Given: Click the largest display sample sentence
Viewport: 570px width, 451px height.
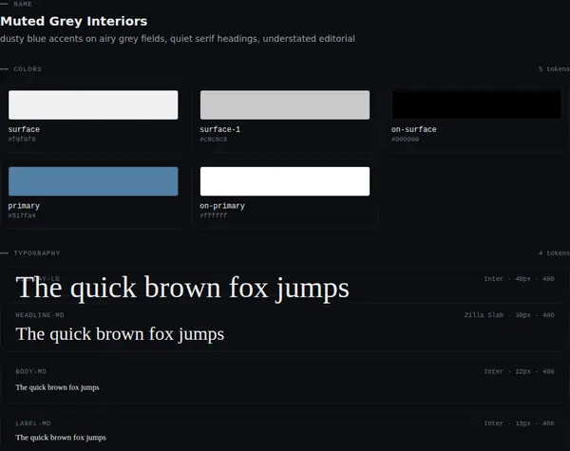Looking at the screenshot, I should [182, 288].
